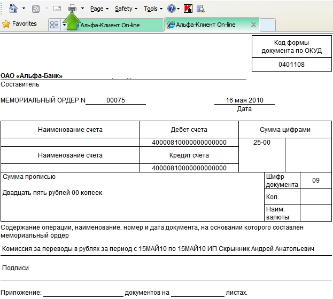Click the Home icon in the toolbar
Image resolution: width=333 pixels, height=299 pixels.
pyautogui.click(x=13, y=9)
